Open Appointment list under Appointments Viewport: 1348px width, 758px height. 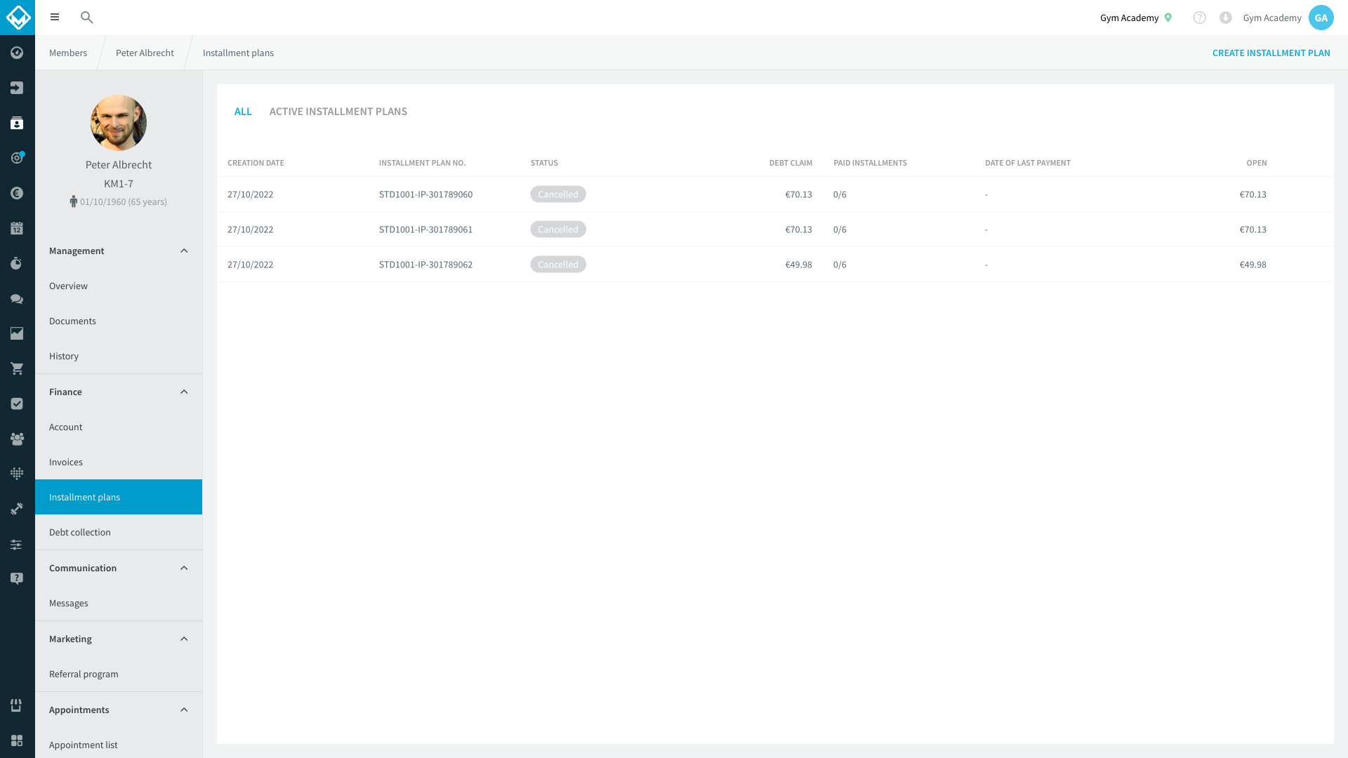point(119,745)
